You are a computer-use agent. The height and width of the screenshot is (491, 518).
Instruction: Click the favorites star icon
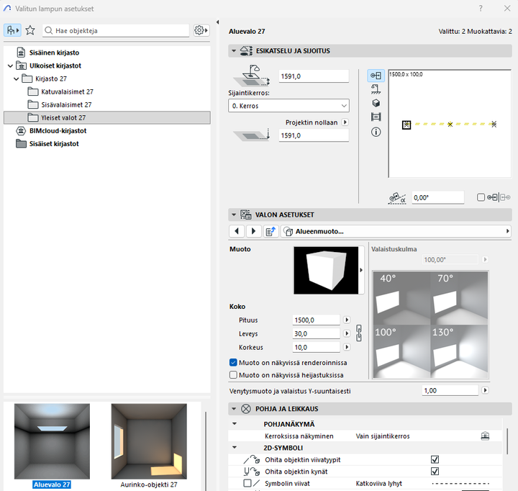30,30
